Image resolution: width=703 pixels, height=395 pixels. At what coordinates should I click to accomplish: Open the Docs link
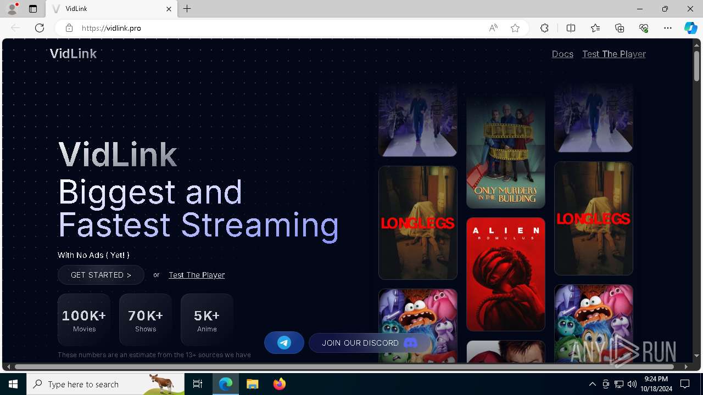point(562,54)
